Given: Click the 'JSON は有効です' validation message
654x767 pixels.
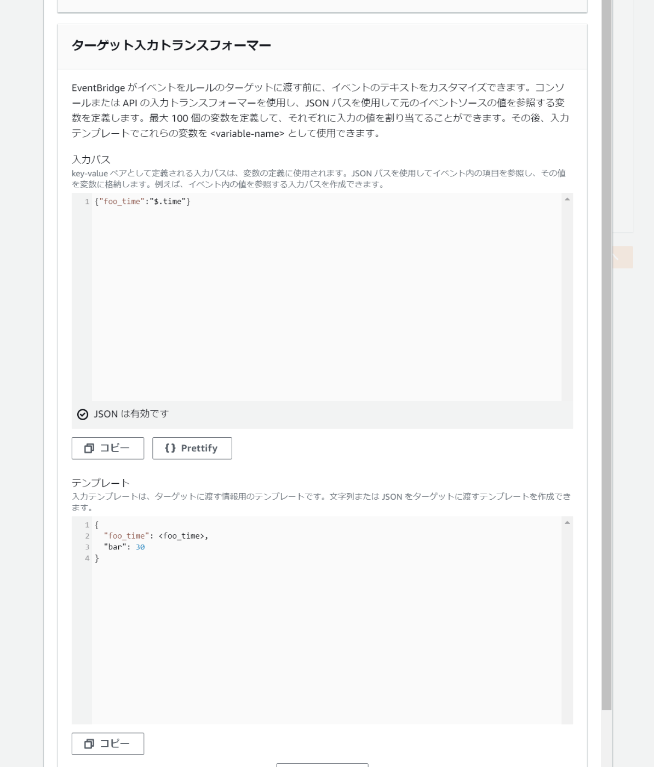Looking at the screenshot, I should pos(131,414).
